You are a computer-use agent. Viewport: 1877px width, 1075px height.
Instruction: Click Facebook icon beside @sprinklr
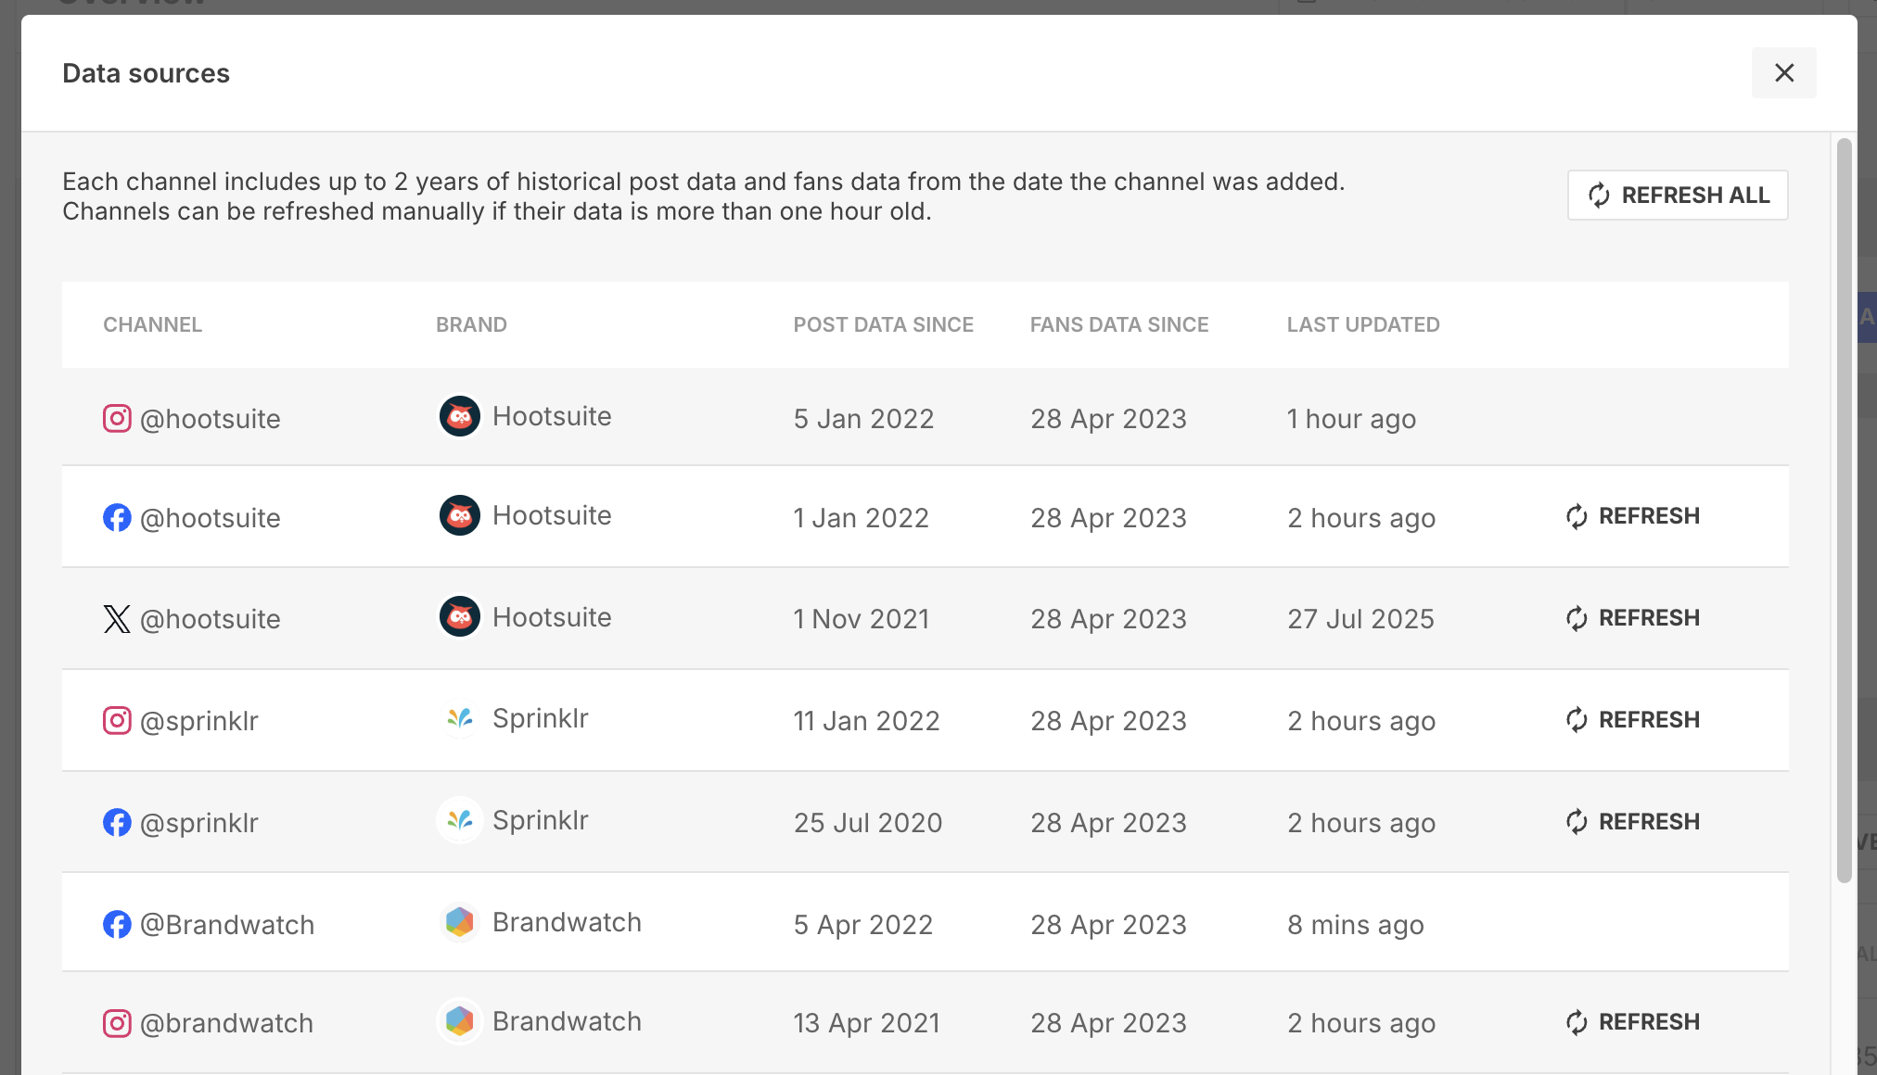[117, 822]
